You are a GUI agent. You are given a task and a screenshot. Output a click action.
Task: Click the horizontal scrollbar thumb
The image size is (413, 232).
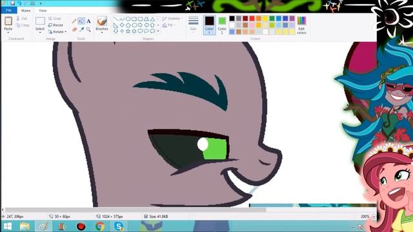pos(136,210)
